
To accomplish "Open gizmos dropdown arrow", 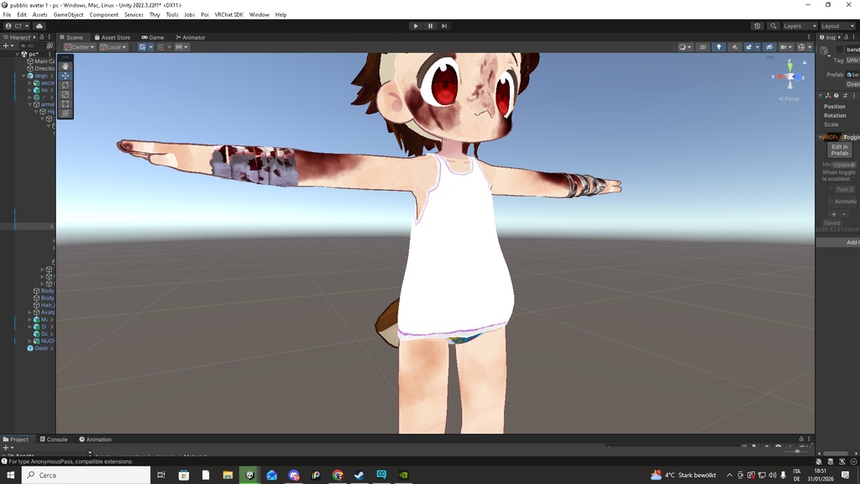I will (810, 47).
